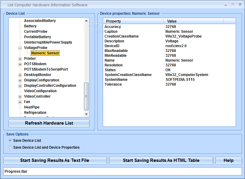The image size is (245, 179).
Task: Click Refresh Hardware List button
Action: 49,123
